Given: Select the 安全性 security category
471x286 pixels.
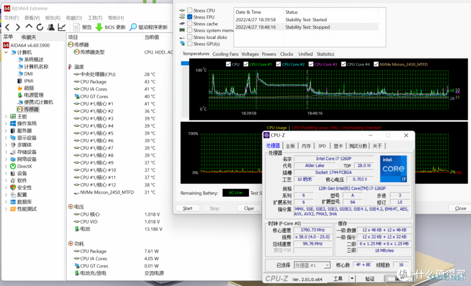Looking at the screenshot, I should coord(21,188).
